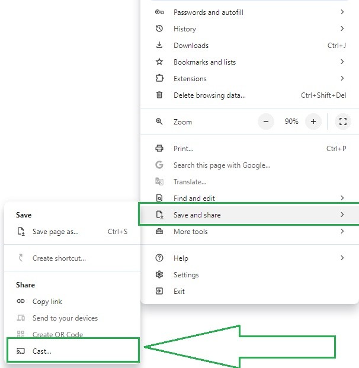Open Chrome Settings entry
359x368 pixels.
click(x=249, y=274)
